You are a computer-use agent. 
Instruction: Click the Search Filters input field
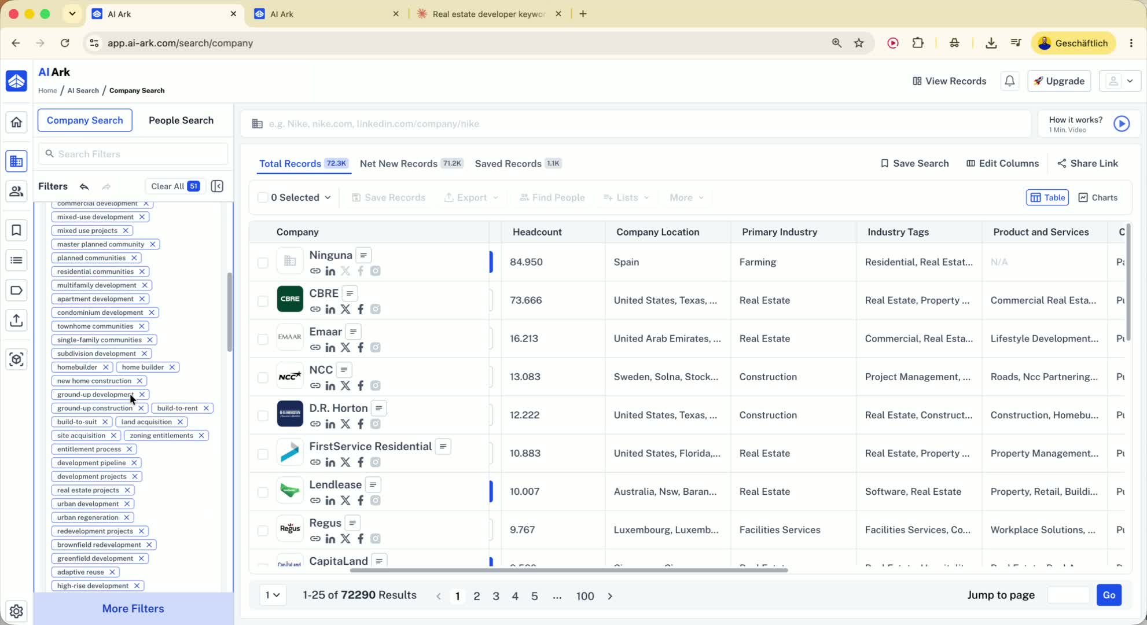(133, 154)
